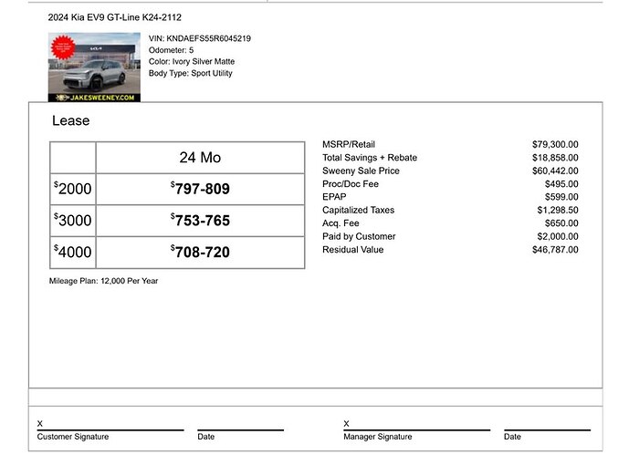The height and width of the screenshot is (455, 629).
Task: Click the $79,300.00 MSRP value
Action: pos(555,144)
